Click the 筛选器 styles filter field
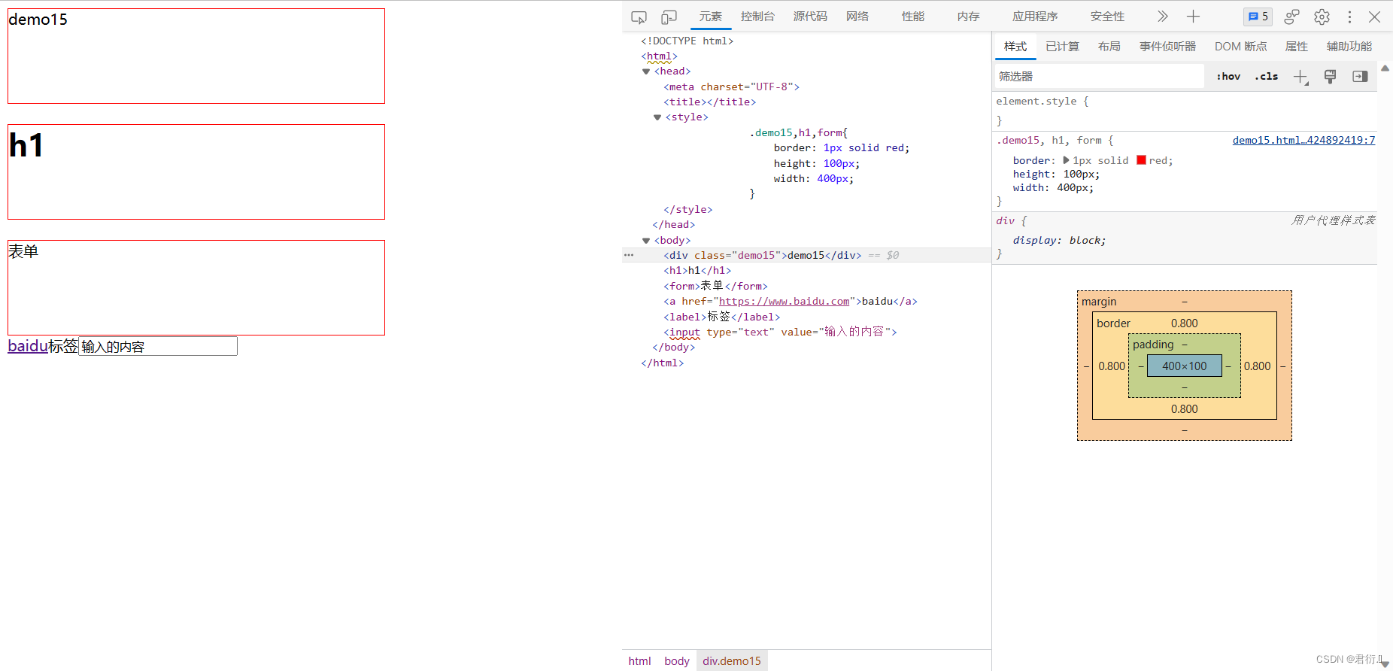The image size is (1393, 671). 1100,76
